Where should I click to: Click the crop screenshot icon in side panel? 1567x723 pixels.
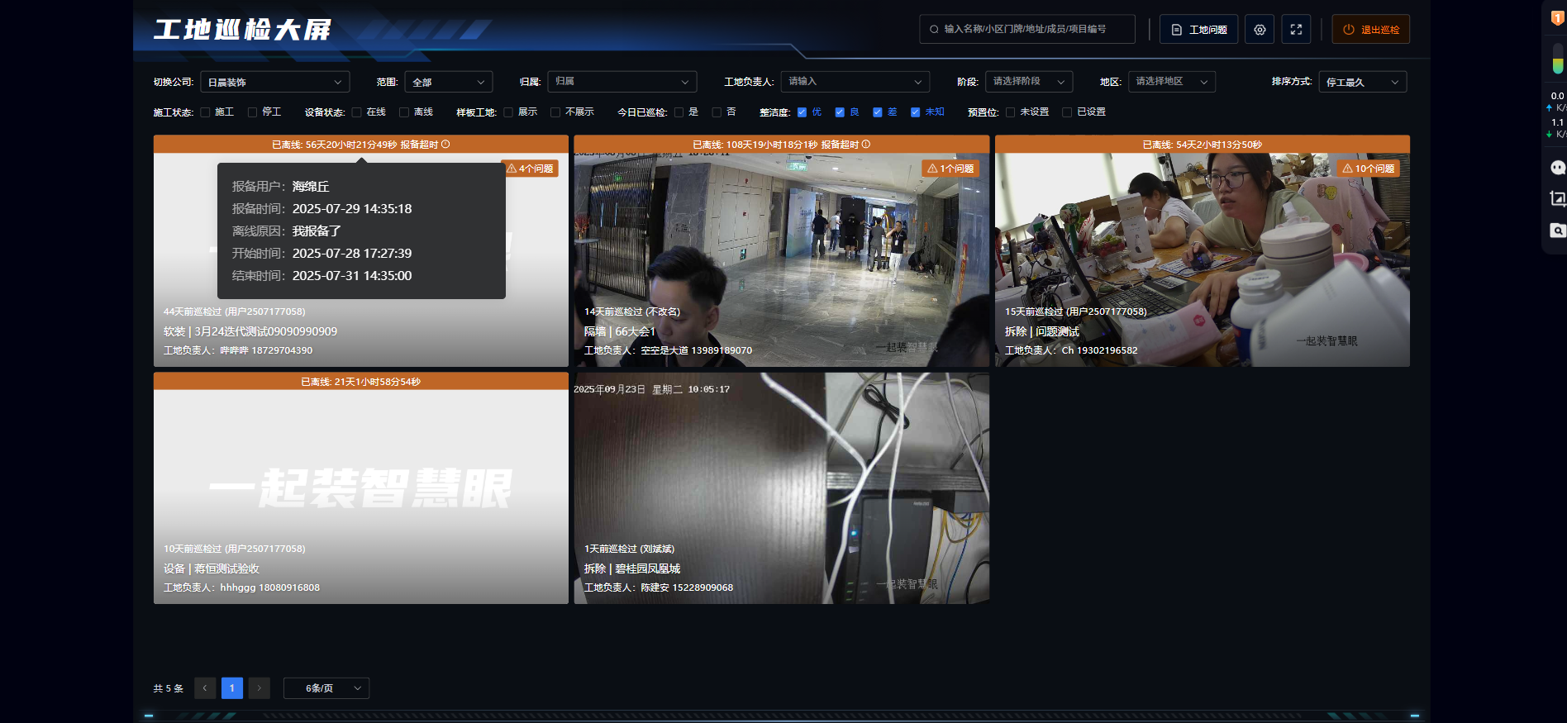pos(1557,198)
